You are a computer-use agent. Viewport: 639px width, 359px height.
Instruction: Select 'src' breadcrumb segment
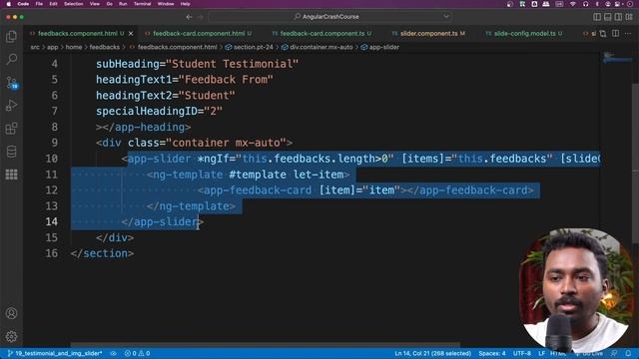click(35, 47)
